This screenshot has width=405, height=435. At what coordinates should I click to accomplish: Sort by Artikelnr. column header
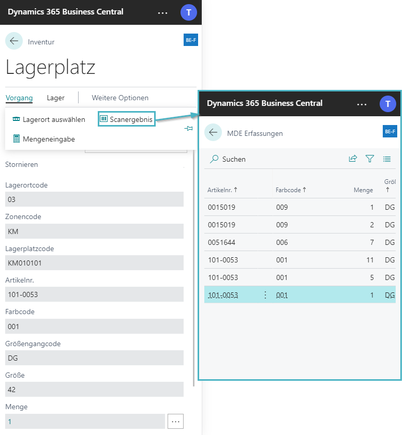click(x=222, y=190)
